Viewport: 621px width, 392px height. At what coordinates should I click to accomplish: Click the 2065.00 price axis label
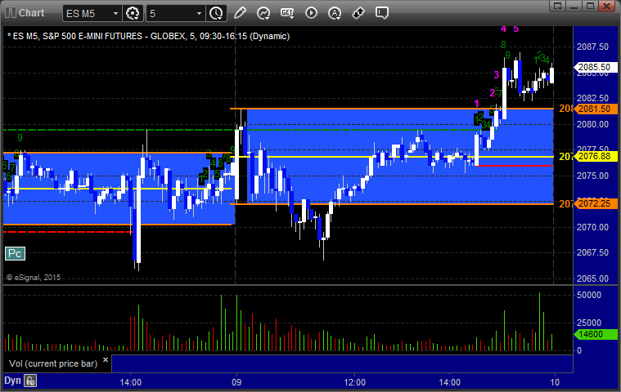592,278
